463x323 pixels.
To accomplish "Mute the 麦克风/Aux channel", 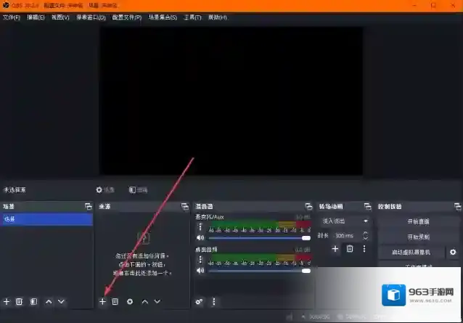I will [200, 237].
